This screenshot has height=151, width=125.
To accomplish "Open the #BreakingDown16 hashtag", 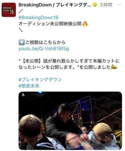I will pos(39,17).
